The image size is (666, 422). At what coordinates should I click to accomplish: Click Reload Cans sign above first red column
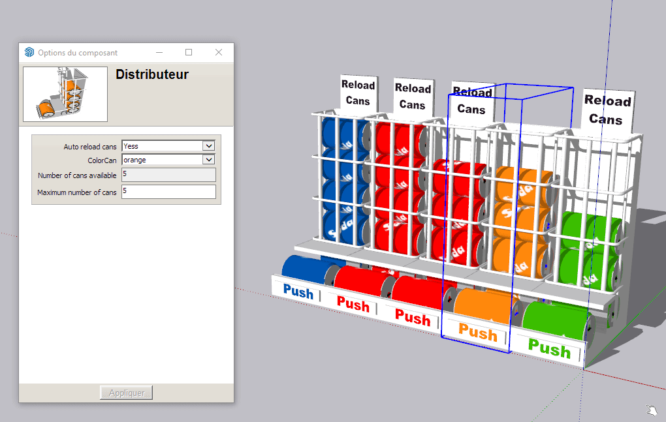click(x=413, y=96)
